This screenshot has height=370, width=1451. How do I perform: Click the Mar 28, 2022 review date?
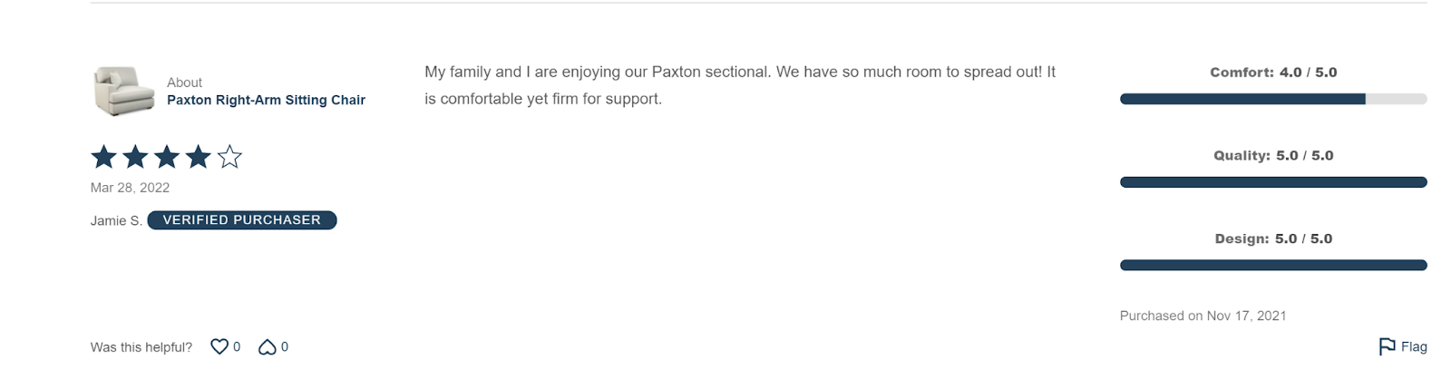[x=130, y=188]
